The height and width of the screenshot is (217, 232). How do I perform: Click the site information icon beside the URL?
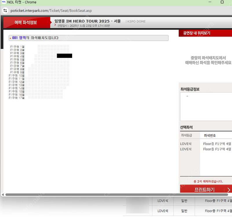(5, 10)
